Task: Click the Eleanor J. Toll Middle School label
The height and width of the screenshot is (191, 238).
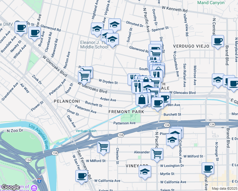Action: pos(94,45)
